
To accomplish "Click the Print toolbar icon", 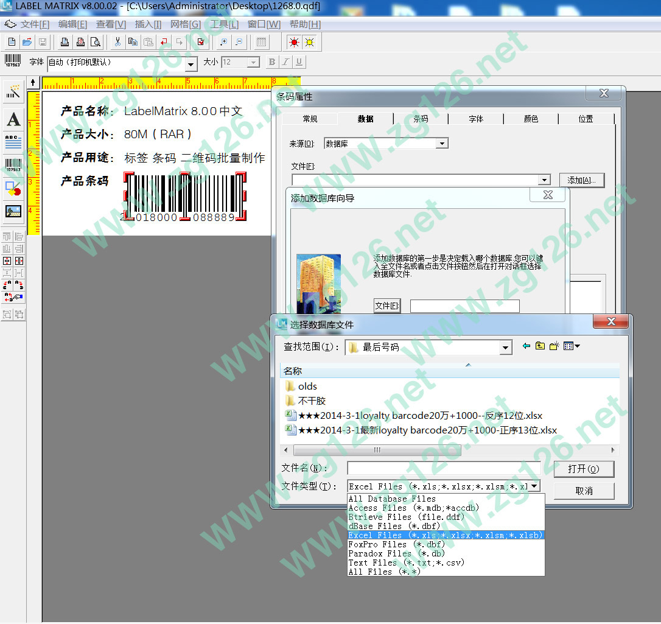I will (x=65, y=42).
